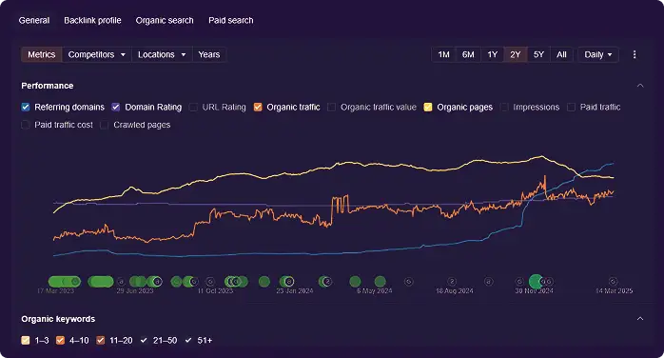
Task: Toggle the 21–50 keywords position checkmark
Action: click(x=144, y=340)
